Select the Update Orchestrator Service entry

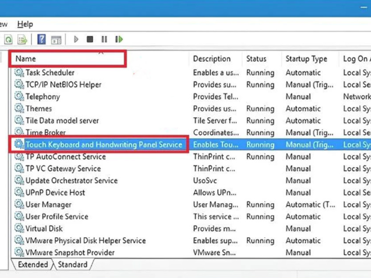tap(71, 181)
